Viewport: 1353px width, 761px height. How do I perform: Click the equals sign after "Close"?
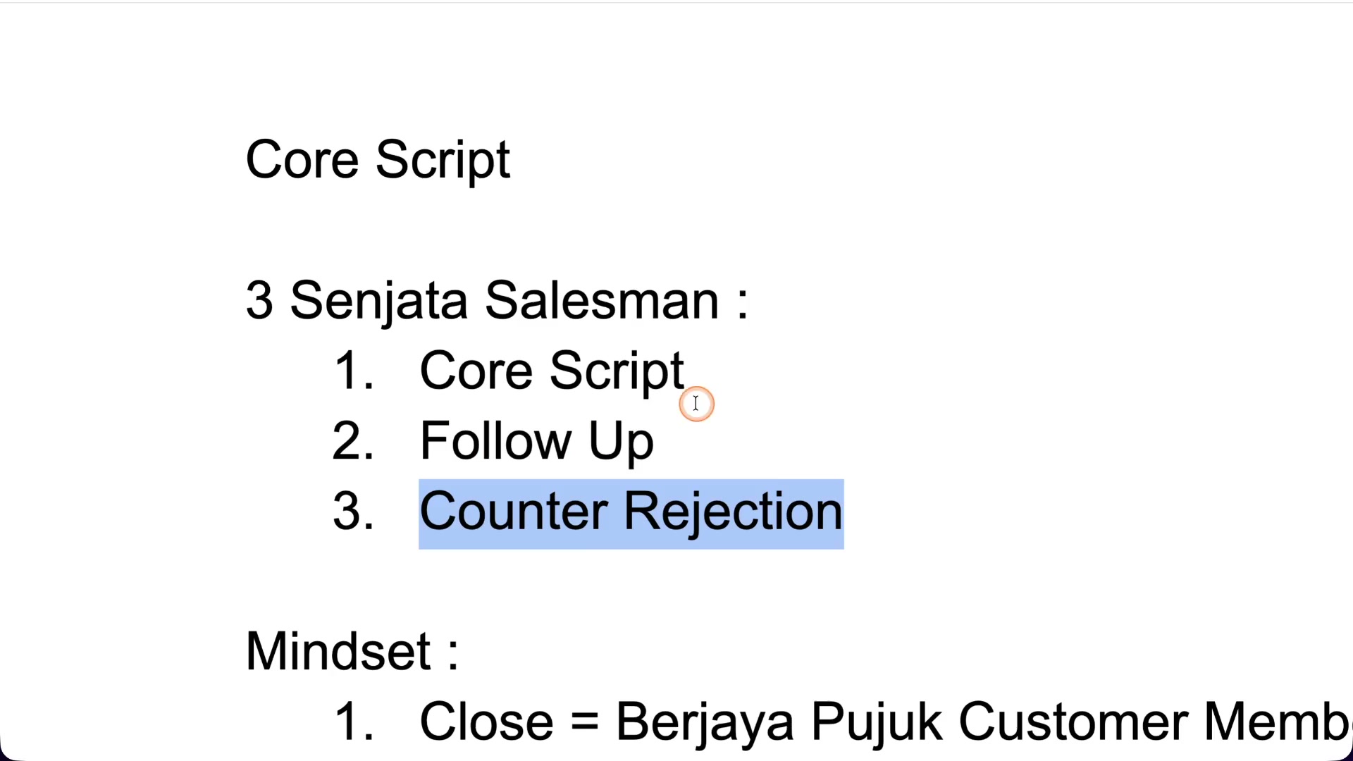tap(585, 723)
